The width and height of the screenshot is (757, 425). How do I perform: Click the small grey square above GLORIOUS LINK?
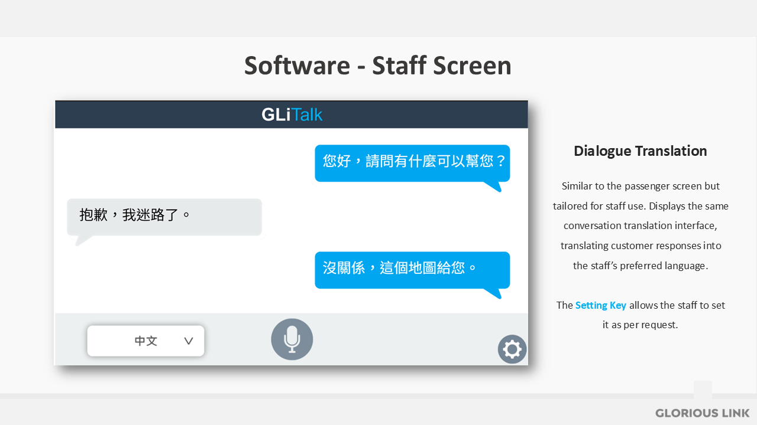(703, 390)
